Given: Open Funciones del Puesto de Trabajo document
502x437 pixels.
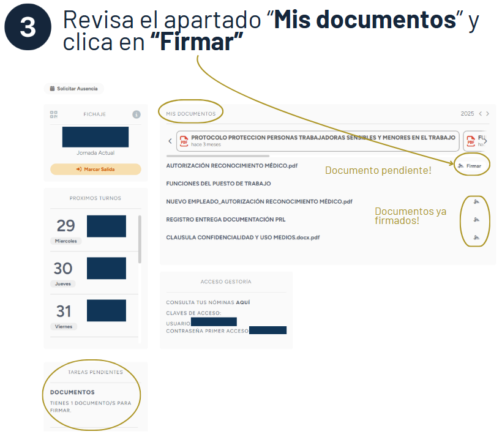Looking at the screenshot, I should point(219,184).
